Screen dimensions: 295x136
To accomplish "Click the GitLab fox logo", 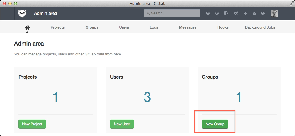I will (x=22, y=13).
